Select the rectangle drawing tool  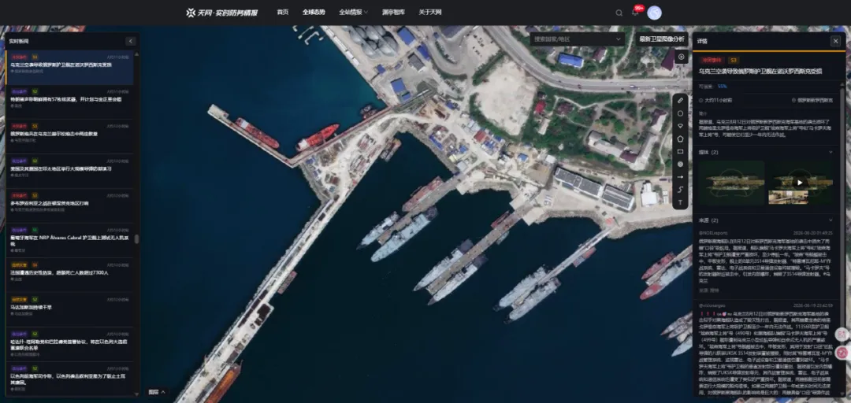point(680,151)
